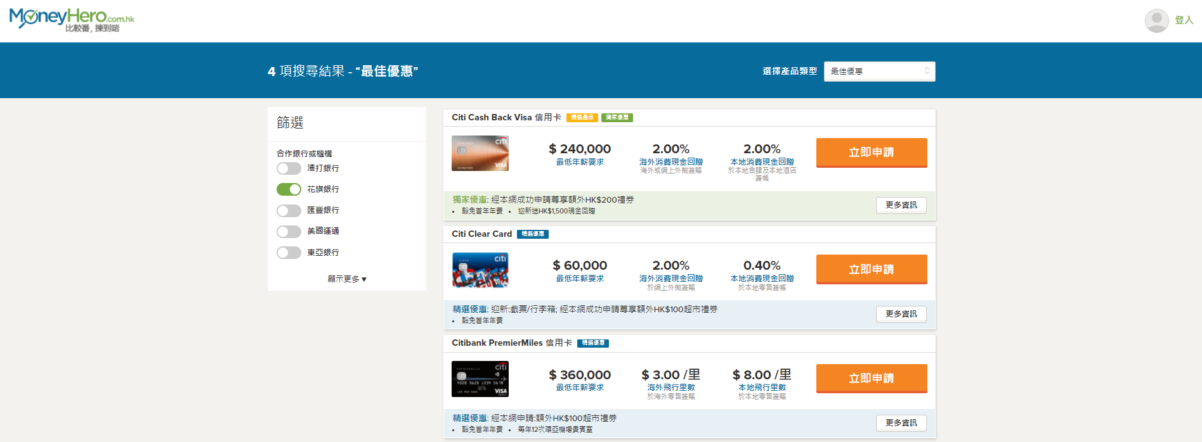
Task: Toggle the 美國運通 filter switch
Action: [289, 231]
